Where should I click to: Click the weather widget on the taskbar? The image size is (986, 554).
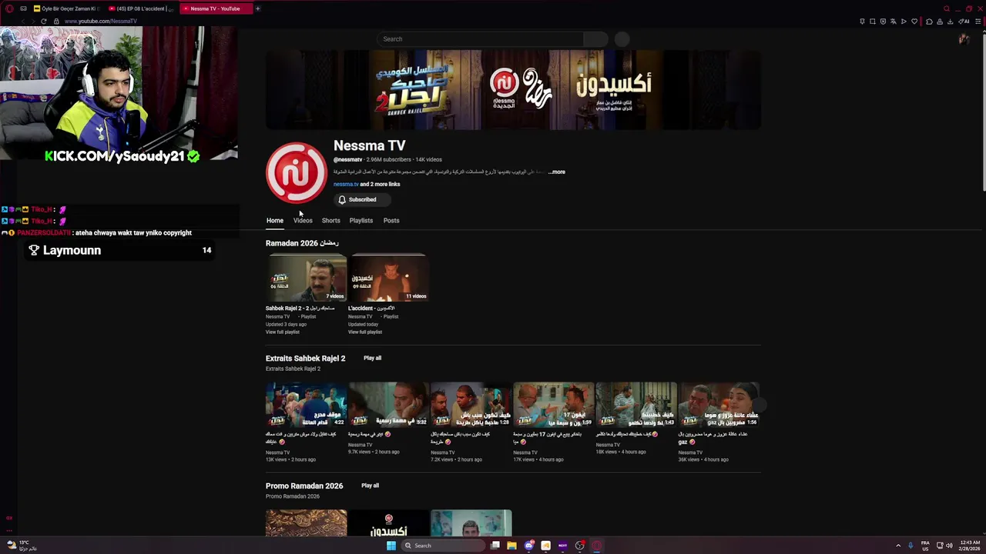tap(21, 546)
